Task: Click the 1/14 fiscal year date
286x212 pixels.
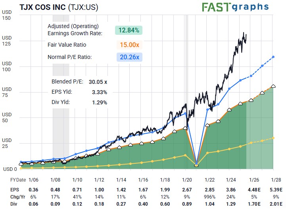Action: [x=121, y=180]
